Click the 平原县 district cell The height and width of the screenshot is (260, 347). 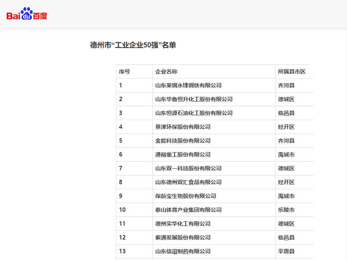coord(286,251)
